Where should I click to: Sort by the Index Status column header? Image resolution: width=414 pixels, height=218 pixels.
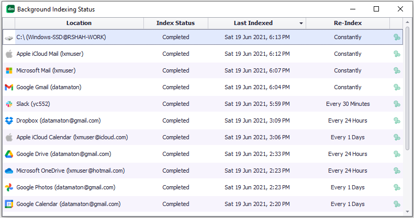click(175, 23)
